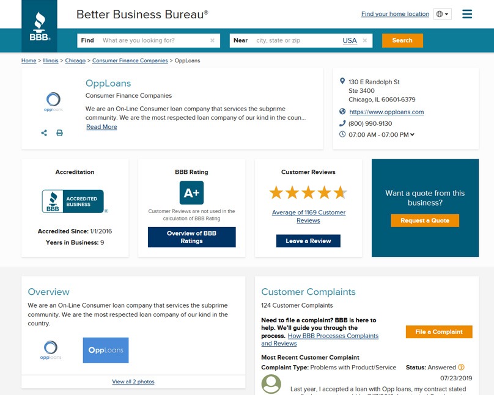Select USA country option in search

tap(349, 41)
